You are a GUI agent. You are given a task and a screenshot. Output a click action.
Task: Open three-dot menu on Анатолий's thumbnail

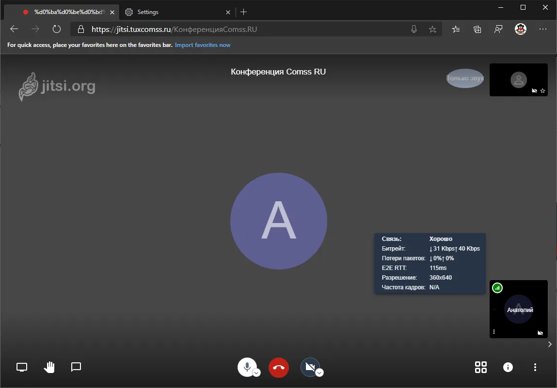494,331
